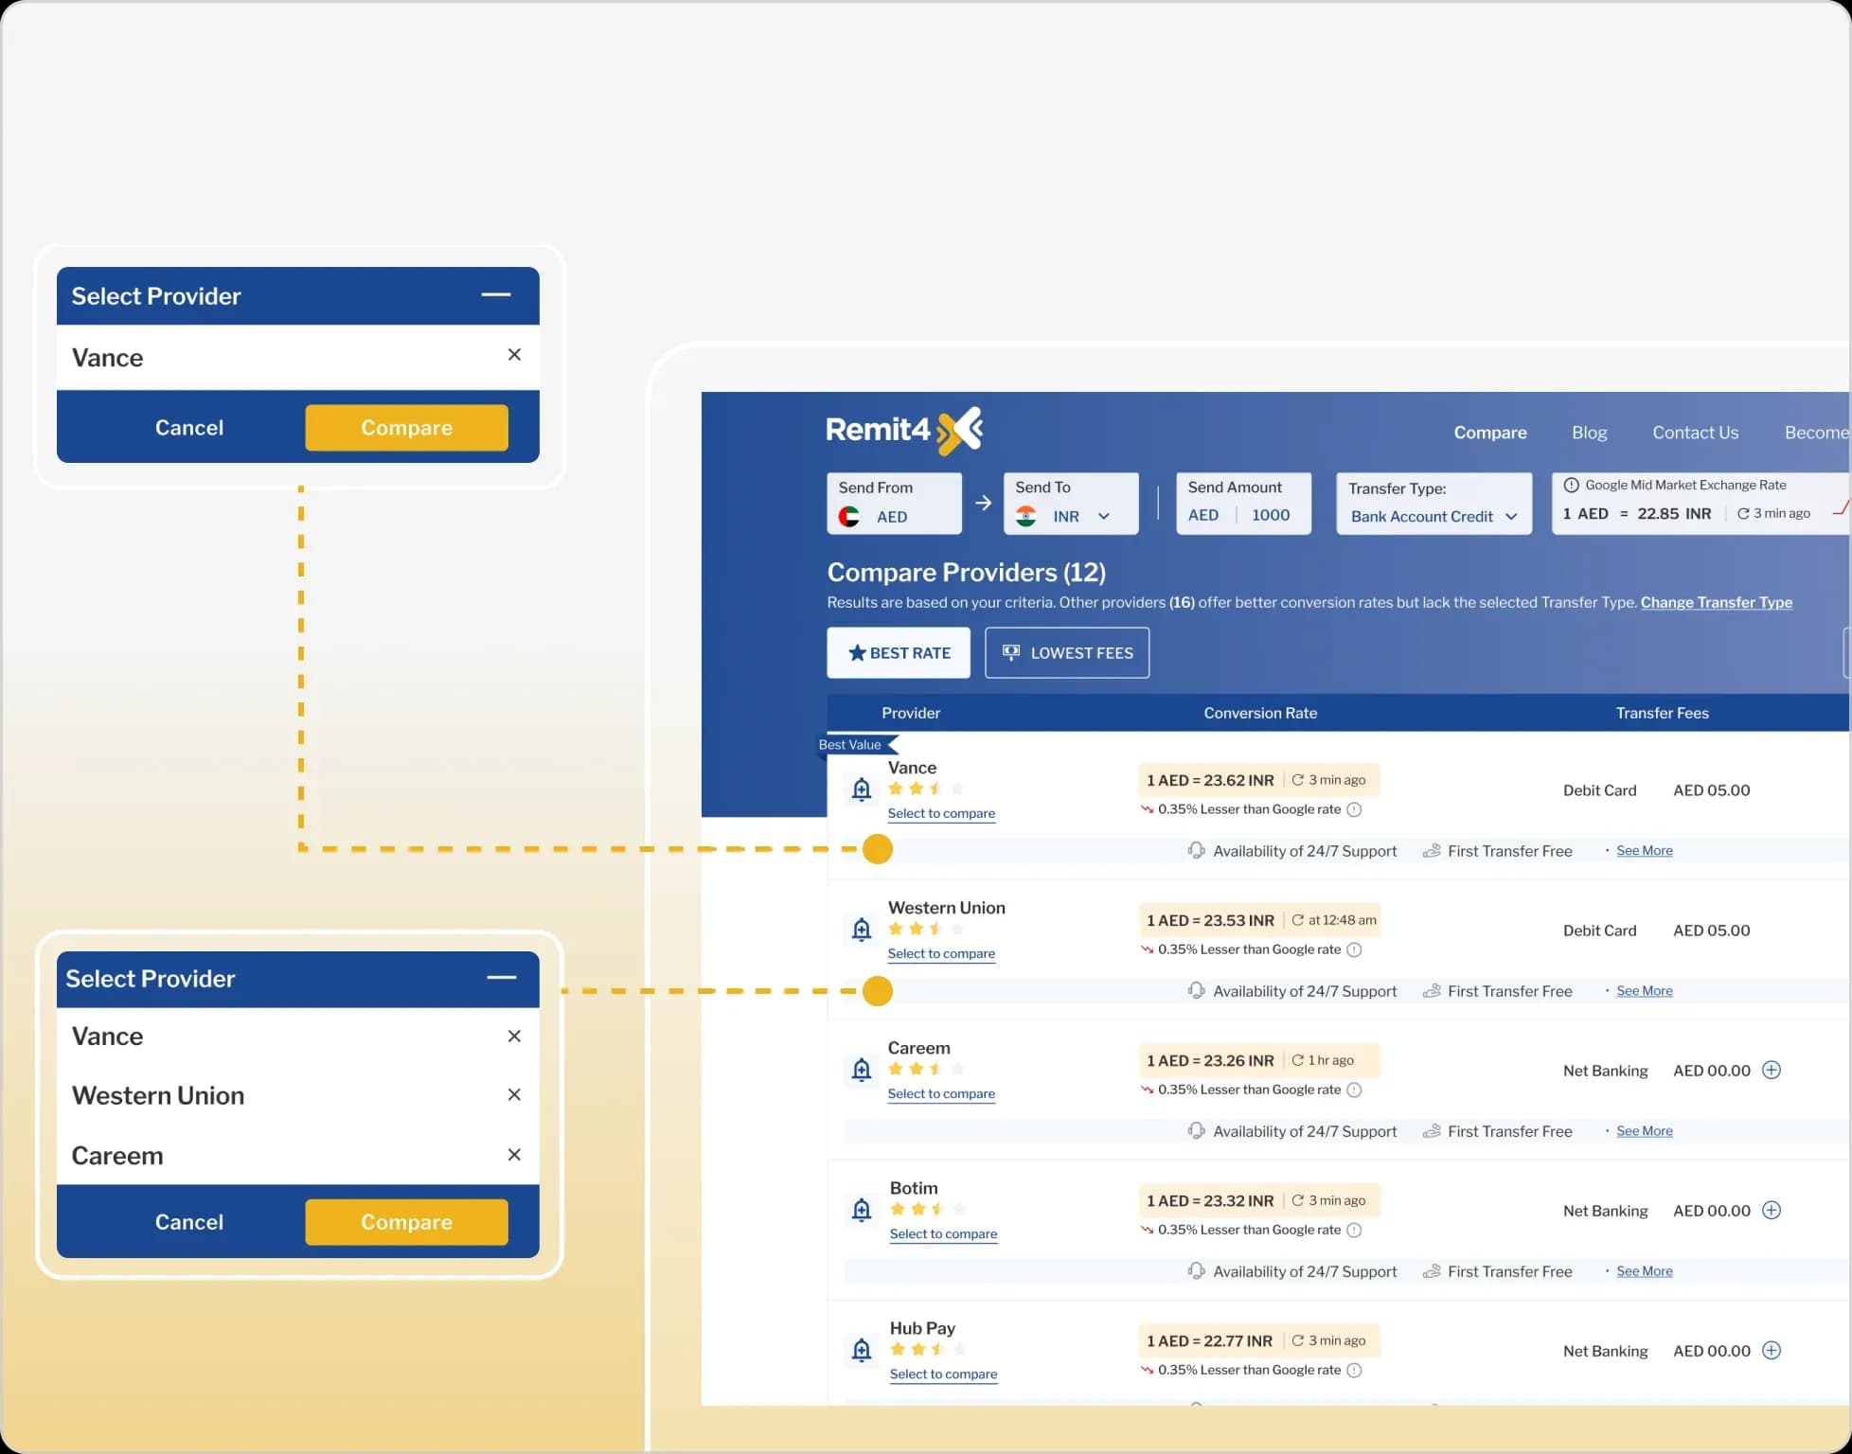
Task: Remove Vance from the lower Select Provider panel
Action: click(514, 1036)
